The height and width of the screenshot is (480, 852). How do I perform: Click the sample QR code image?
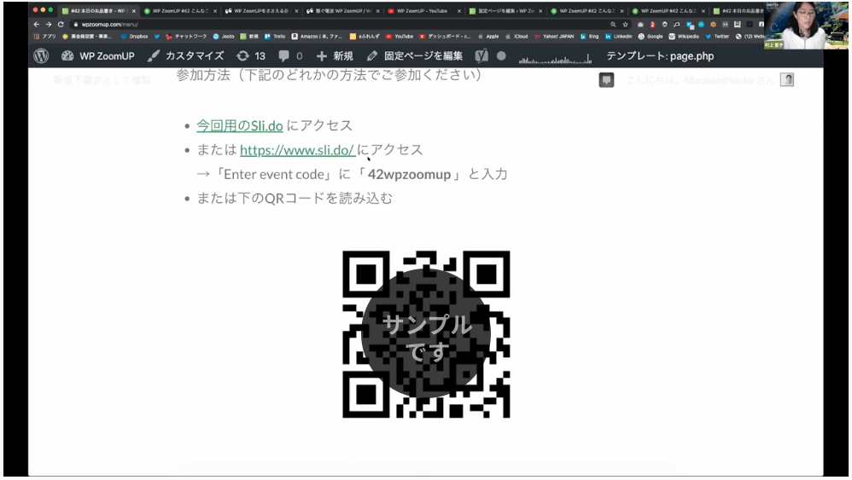click(426, 334)
